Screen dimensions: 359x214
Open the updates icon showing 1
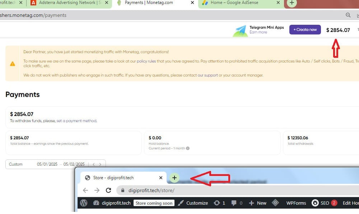tap(217, 203)
